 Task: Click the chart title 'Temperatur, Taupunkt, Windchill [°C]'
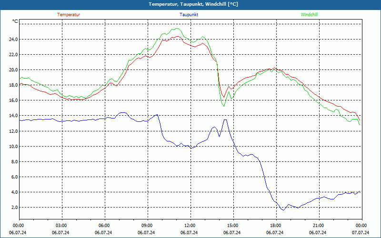coord(193,4)
